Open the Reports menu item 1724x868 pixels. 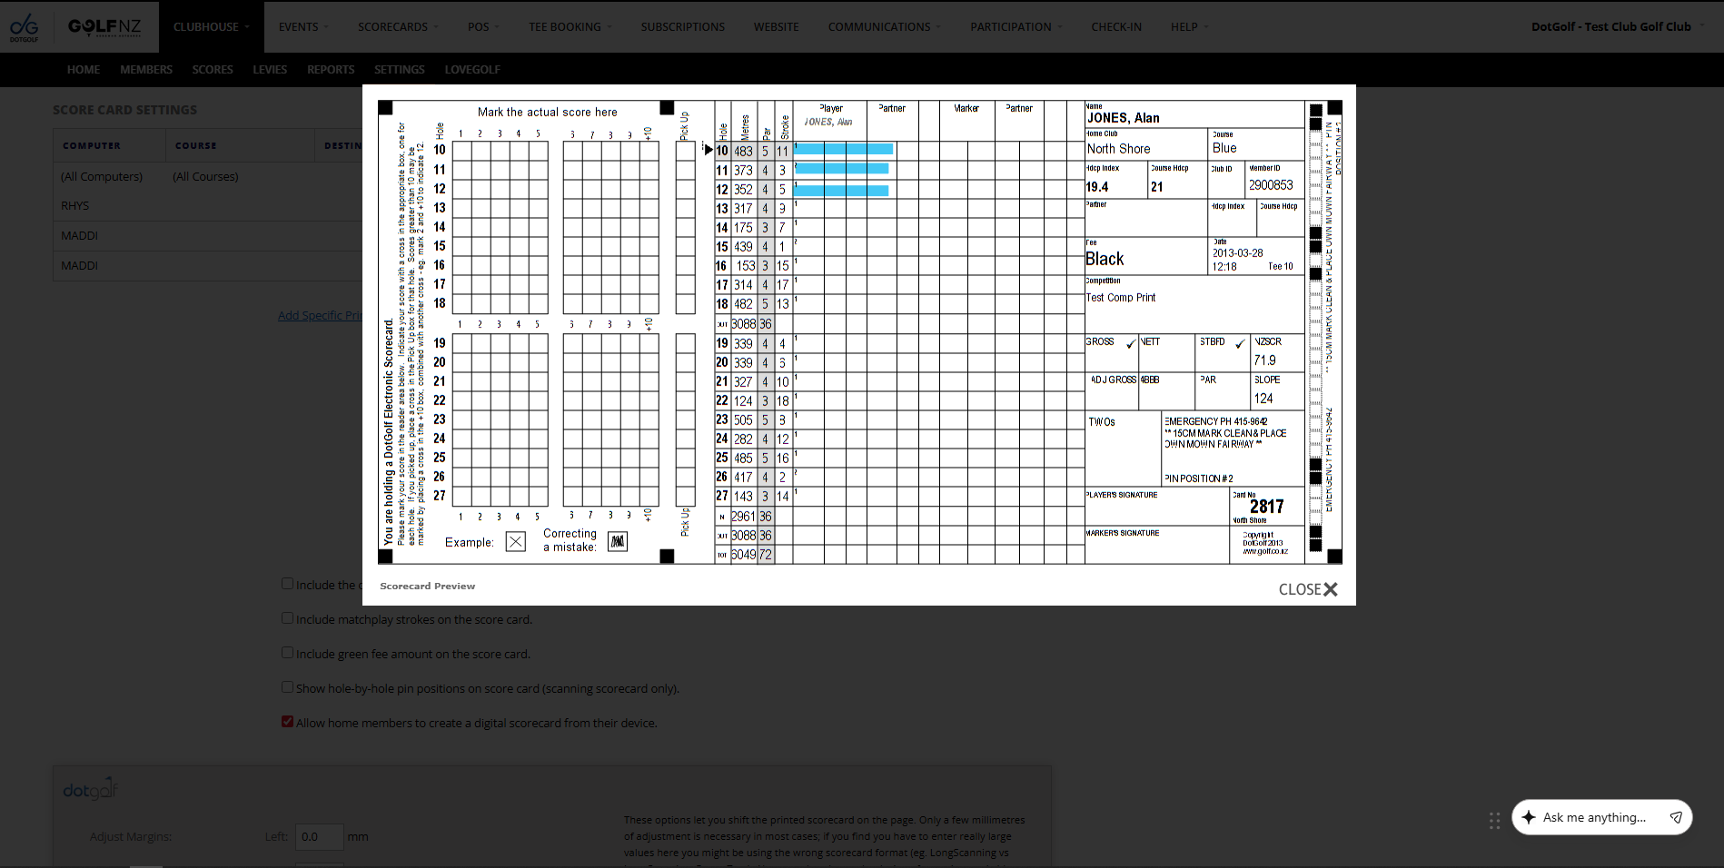(x=331, y=70)
